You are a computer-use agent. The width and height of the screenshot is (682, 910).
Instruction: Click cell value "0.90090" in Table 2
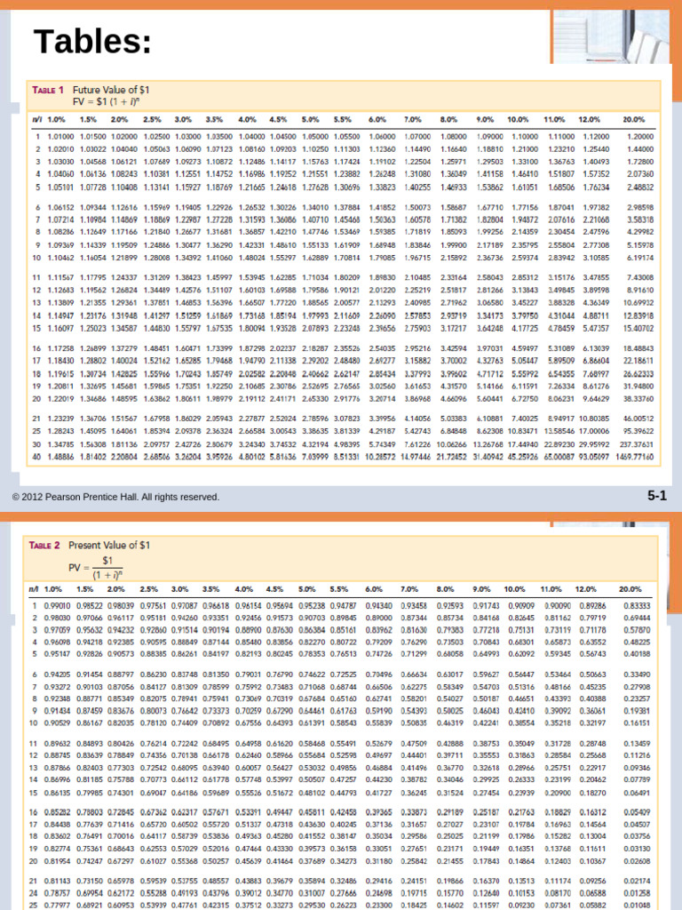(557, 606)
